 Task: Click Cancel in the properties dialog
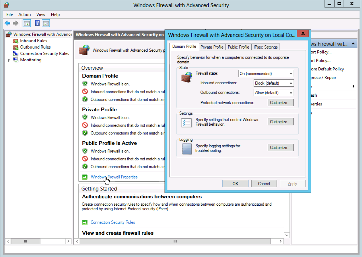(264, 184)
